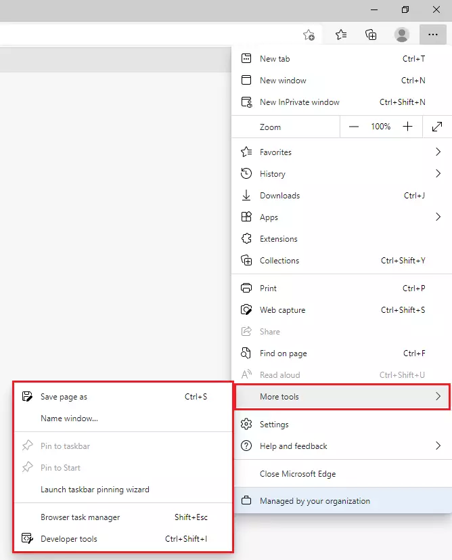Click the Find on page label

click(x=284, y=353)
